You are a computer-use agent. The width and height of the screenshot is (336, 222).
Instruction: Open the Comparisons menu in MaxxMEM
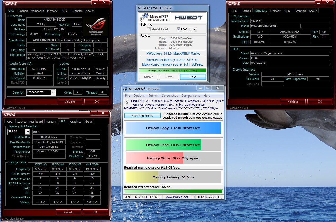click(191, 96)
